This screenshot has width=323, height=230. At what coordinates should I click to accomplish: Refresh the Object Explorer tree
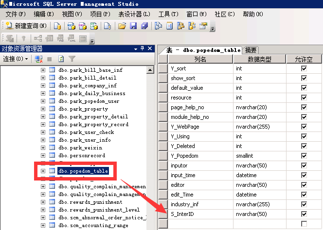pos(61,59)
